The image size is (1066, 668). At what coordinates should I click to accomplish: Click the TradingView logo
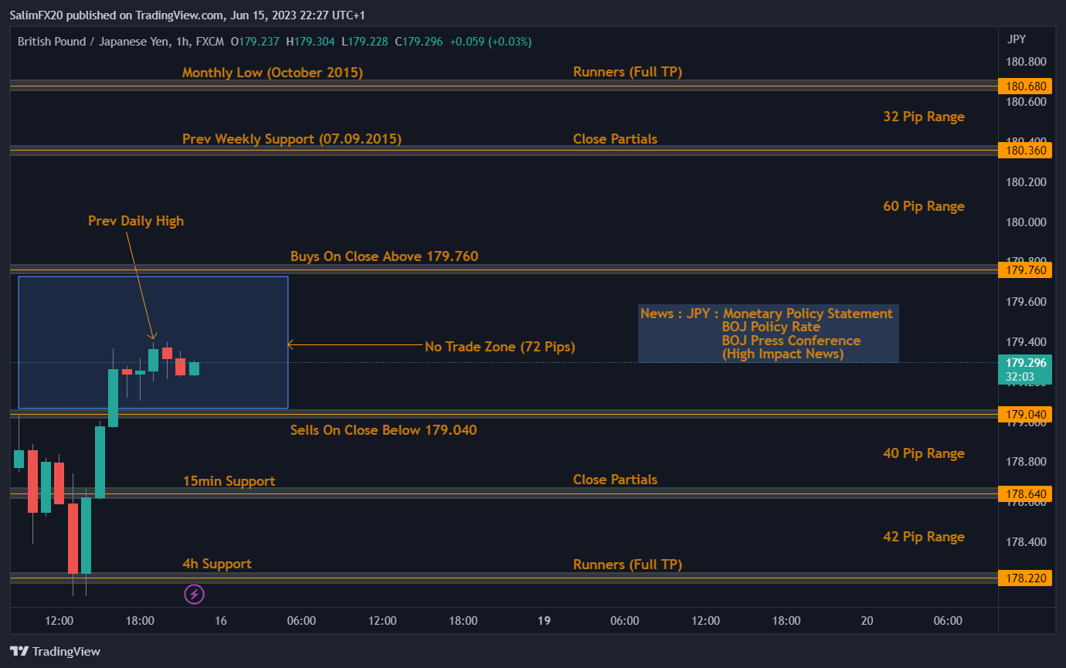55,651
